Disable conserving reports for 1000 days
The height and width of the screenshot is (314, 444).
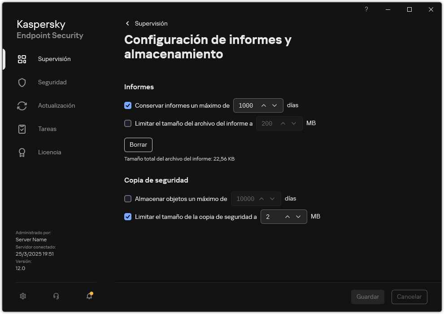click(128, 105)
